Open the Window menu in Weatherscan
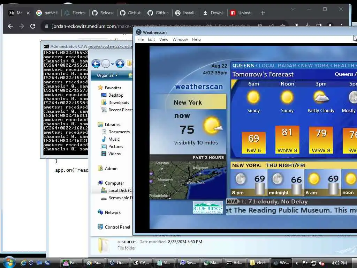This screenshot has height=268, width=357. point(180,39)
